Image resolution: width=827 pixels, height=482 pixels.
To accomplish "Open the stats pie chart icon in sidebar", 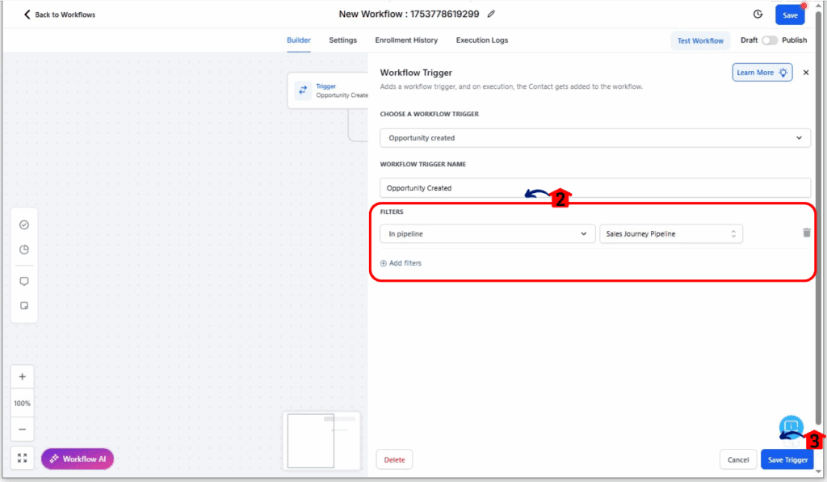I will pos(23,249).
